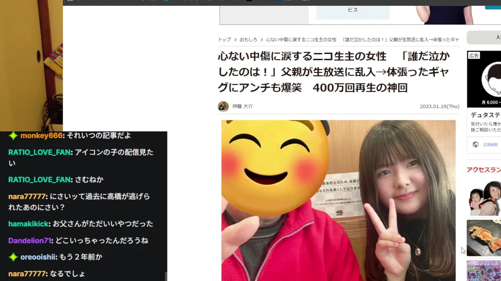Image resolution: width=501 pixels, height=281 pixels.
Task: Click oreooishii's green star badge icon
Action: click(x=13, y=257)
